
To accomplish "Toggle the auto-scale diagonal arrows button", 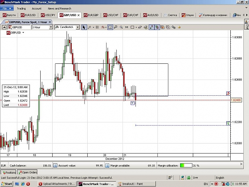I will (x=151, y=28).
